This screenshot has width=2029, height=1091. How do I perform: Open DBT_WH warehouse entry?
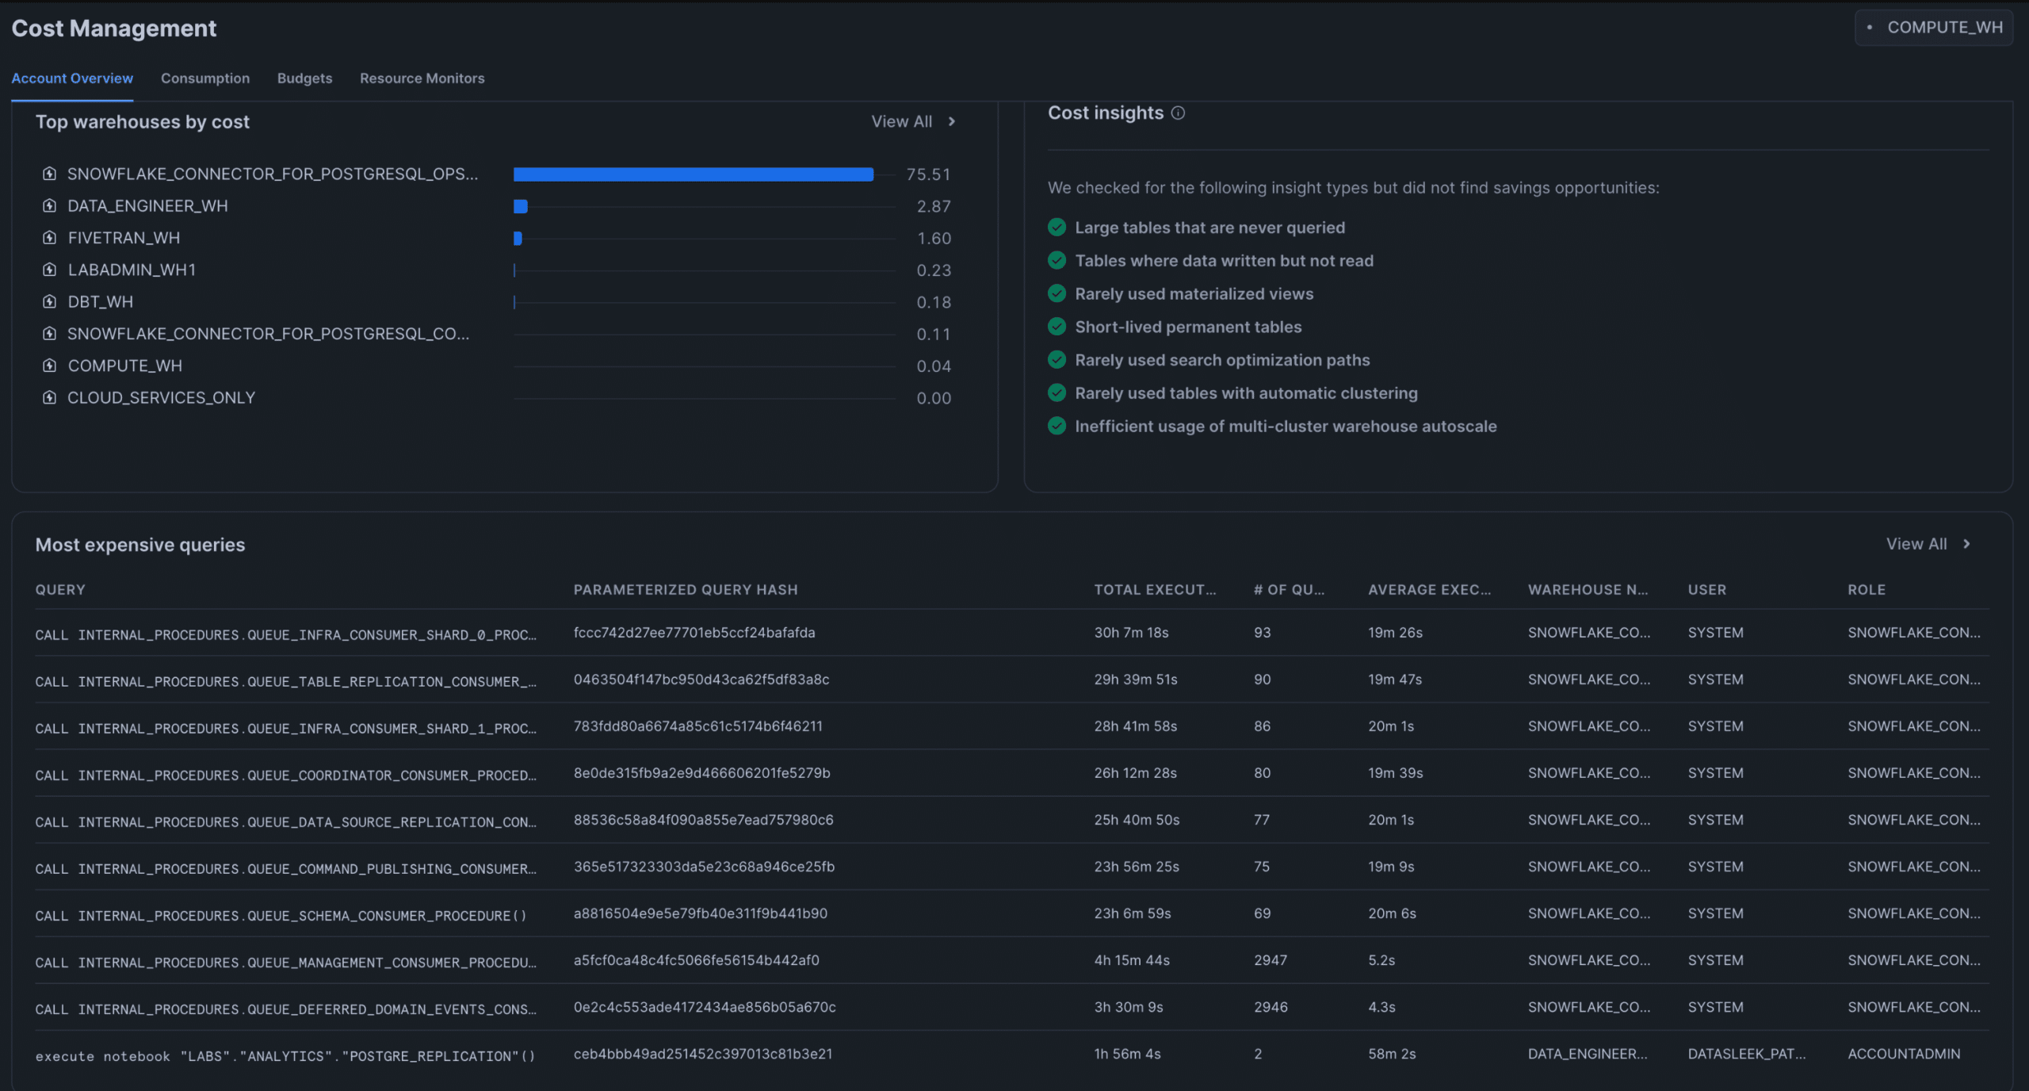pyautogui.click(x=101, y=302)
